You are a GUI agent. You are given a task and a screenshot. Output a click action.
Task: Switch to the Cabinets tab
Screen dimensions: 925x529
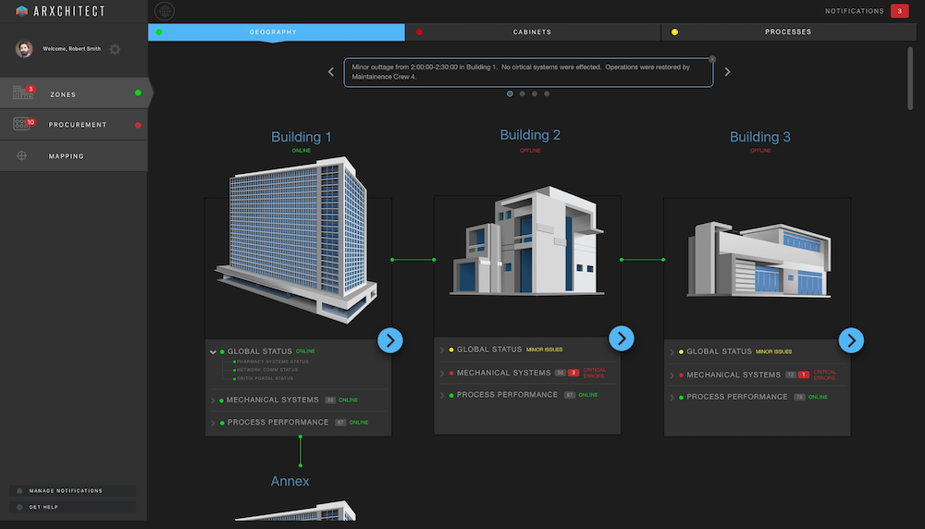pyautogui.click(x=532, y=32)
